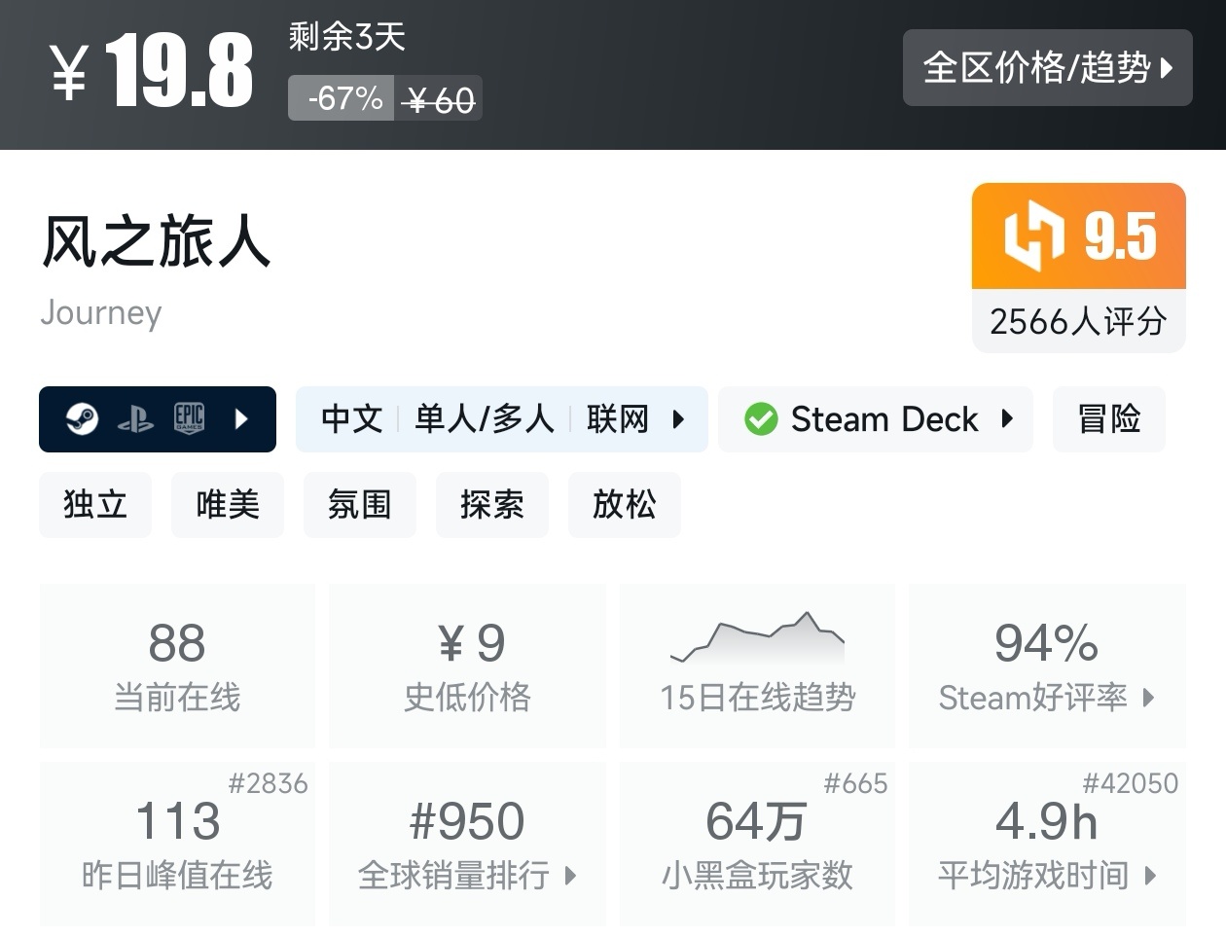Expand the platform list arrow
The image size is (1226, 937).
tap(241, 419)
